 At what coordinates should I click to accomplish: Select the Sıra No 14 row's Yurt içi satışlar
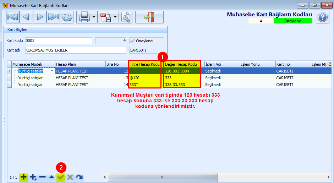pos(31,85)
